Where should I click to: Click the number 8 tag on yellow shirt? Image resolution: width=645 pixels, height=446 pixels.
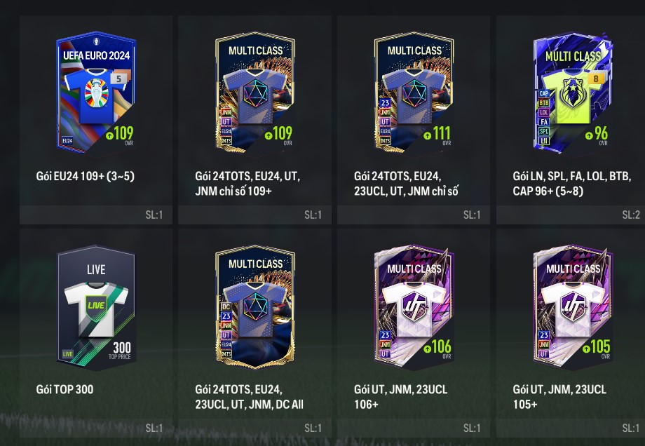point(596,78)
